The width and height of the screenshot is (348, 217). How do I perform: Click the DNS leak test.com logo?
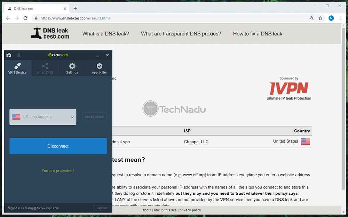50,33
